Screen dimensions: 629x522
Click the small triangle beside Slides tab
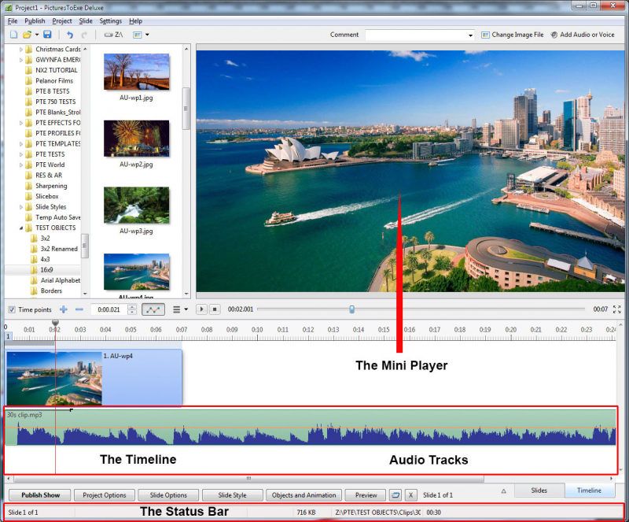tap(503, 491)
